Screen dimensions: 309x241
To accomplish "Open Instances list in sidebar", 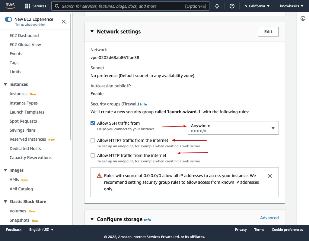I will click(18, 94).
